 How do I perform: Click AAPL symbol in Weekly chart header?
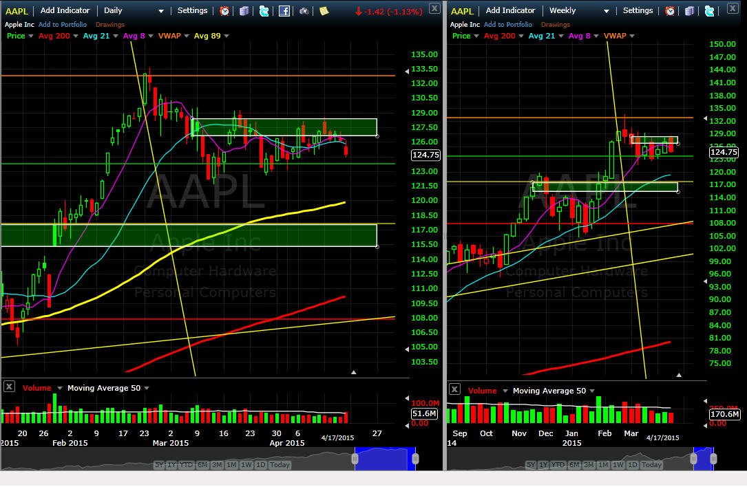(x=462, y=11)
